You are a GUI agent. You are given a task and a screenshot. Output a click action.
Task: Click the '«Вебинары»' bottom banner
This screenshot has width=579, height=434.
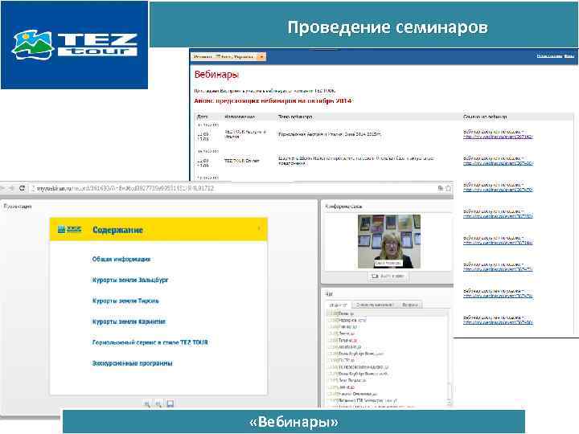[x=294, y=421]
